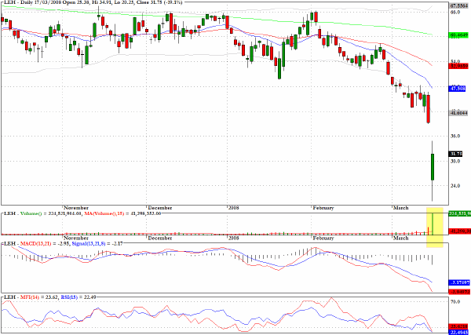Click the blue 47.503 moving average tag

click(457, 89)
